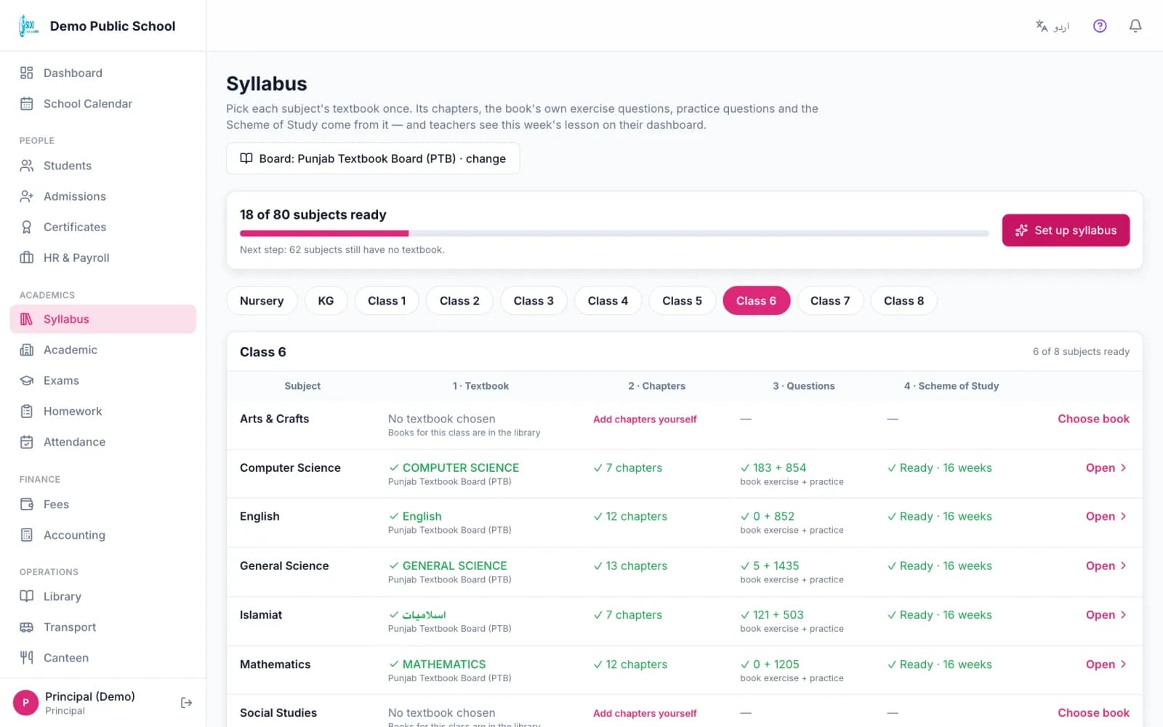Viewport: 1163px width, 727px height.
Task: Add chapters yourself for Arts & Crafts
Action: pos(645,419)
